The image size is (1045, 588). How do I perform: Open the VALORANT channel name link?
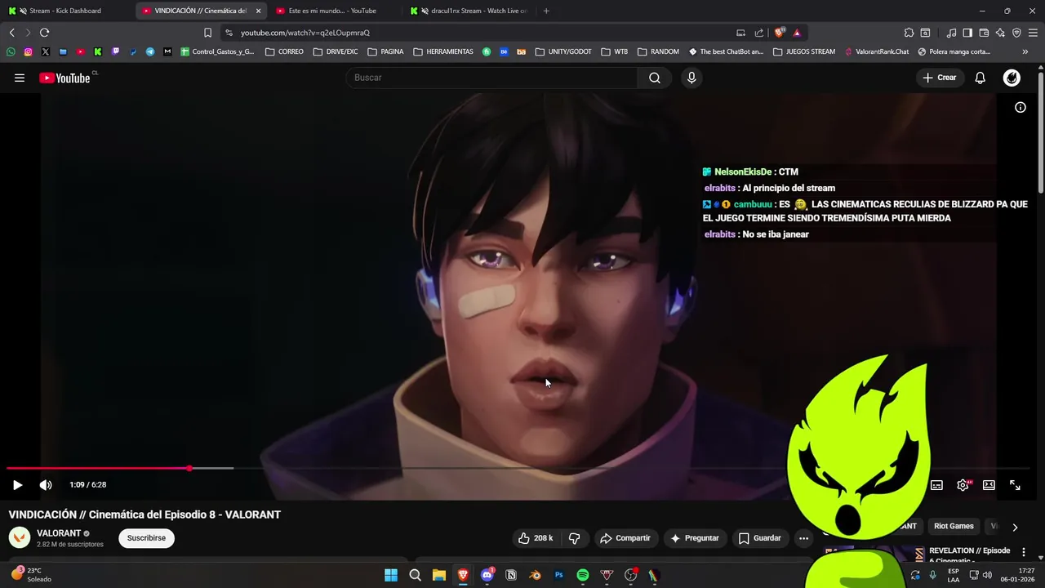pyautogui.click(x=59, y=533)
